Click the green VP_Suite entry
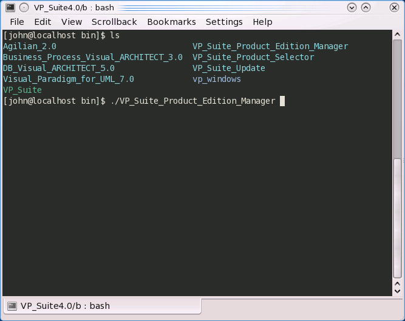The image size is (405, 321). point(22,90)
